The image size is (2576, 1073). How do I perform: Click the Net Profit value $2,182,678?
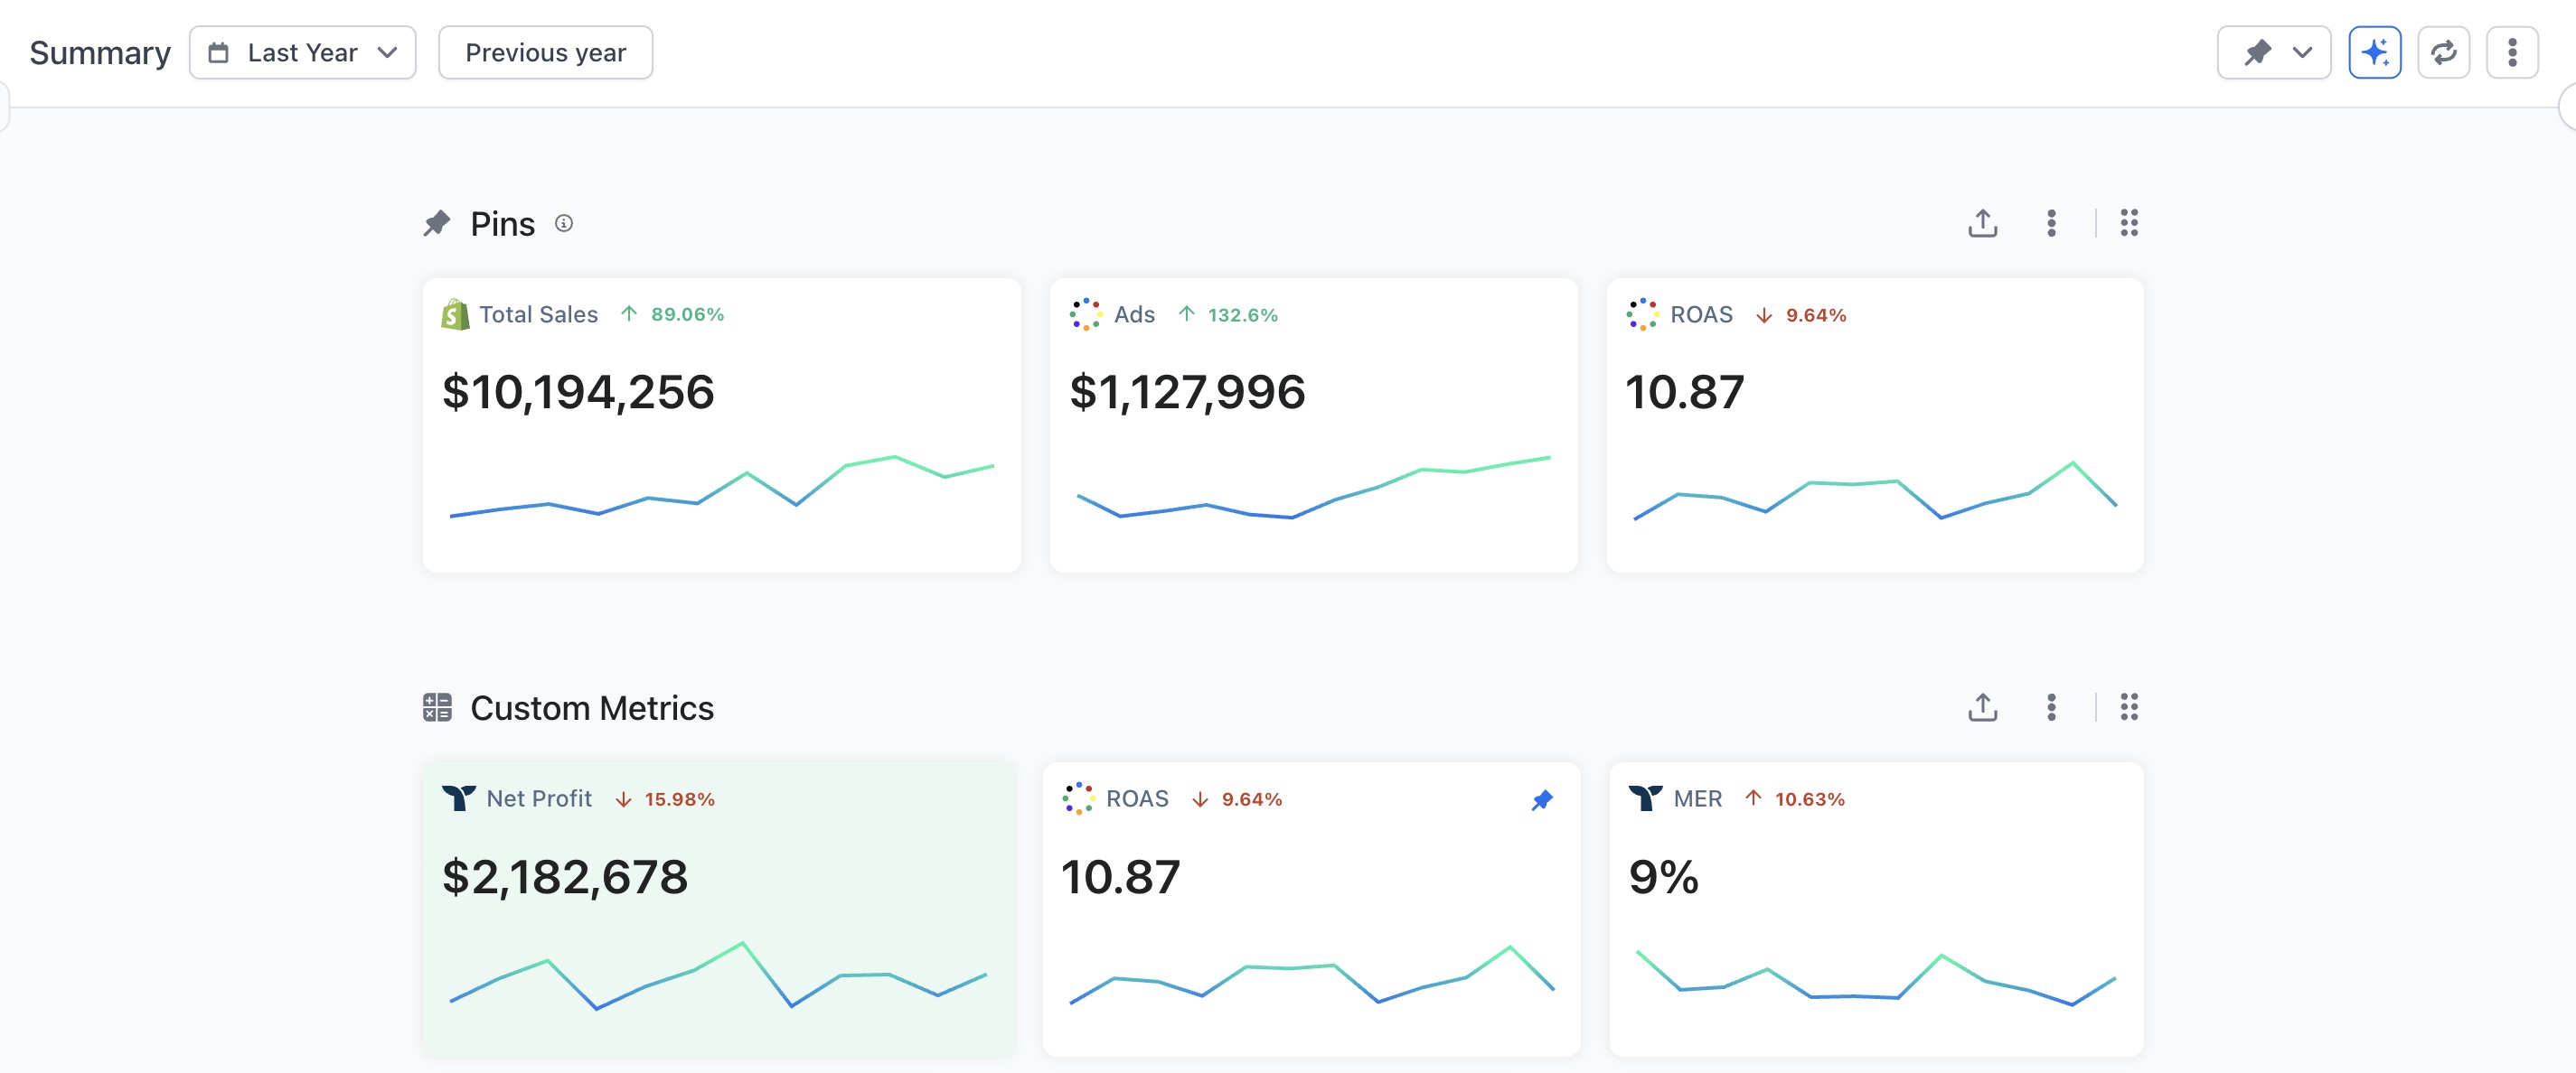[565, 877]
